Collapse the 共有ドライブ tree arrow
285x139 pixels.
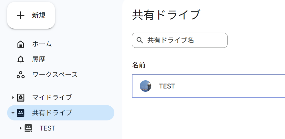(13, 113)
